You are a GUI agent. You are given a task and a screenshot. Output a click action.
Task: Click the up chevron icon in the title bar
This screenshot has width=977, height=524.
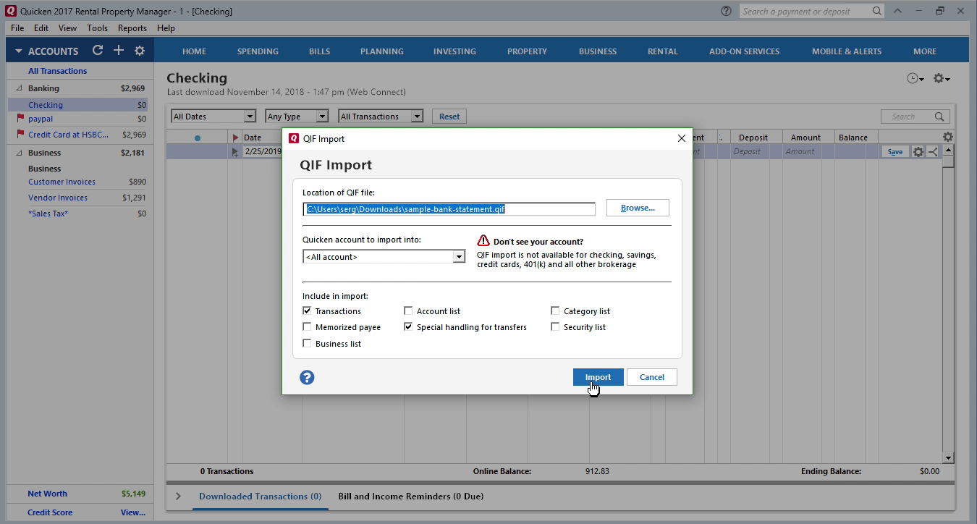[898, 11]
